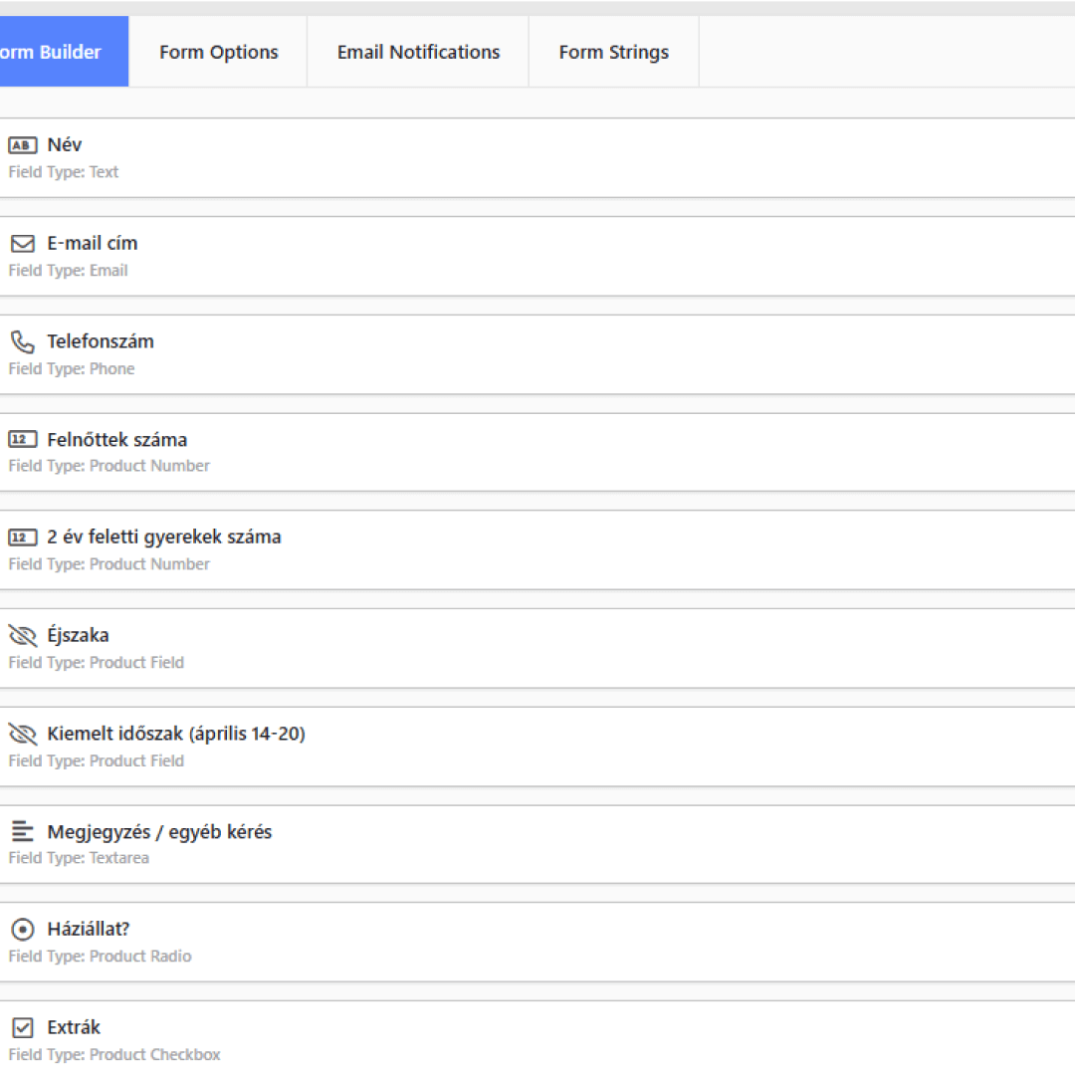Image resolution: width=1075 pixels, height=1076 pixels.
Task: Open the Kiemelt időszak (április 14-20) label
Action: pos(176,735)
